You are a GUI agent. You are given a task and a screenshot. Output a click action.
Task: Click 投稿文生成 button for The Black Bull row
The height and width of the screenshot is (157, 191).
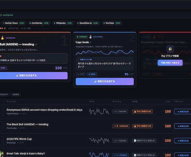point(183,126)
